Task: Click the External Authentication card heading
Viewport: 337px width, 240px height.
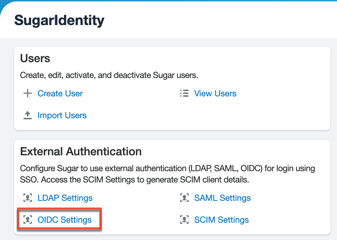Action: 81,151
